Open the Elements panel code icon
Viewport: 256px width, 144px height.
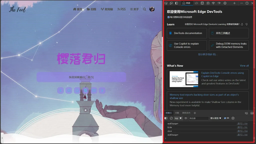point(196,3)
